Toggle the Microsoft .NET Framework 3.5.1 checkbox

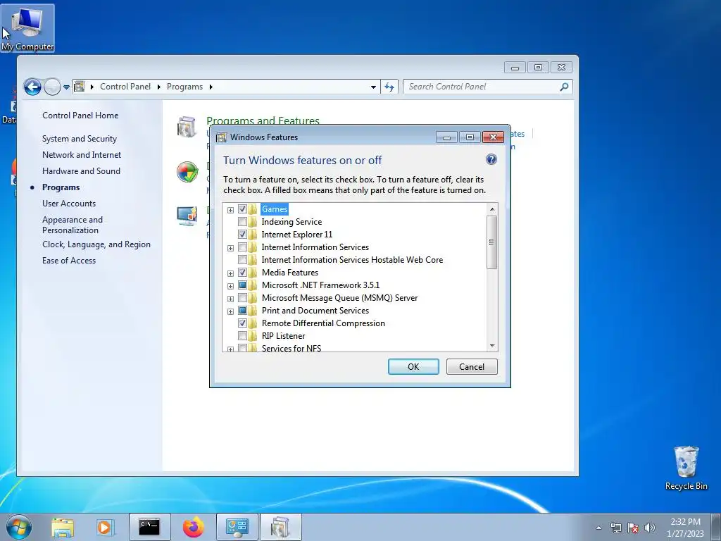tap(242, 285)
